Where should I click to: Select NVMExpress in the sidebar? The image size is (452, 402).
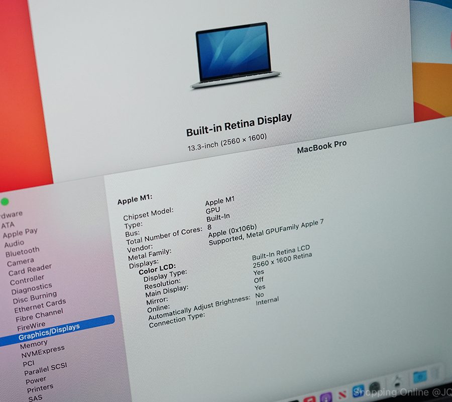(x=43, y=352)
